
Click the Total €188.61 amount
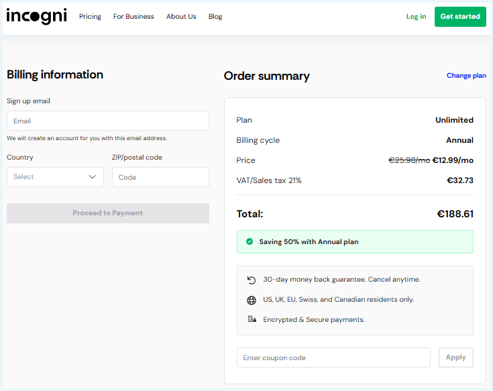(455, 214)
